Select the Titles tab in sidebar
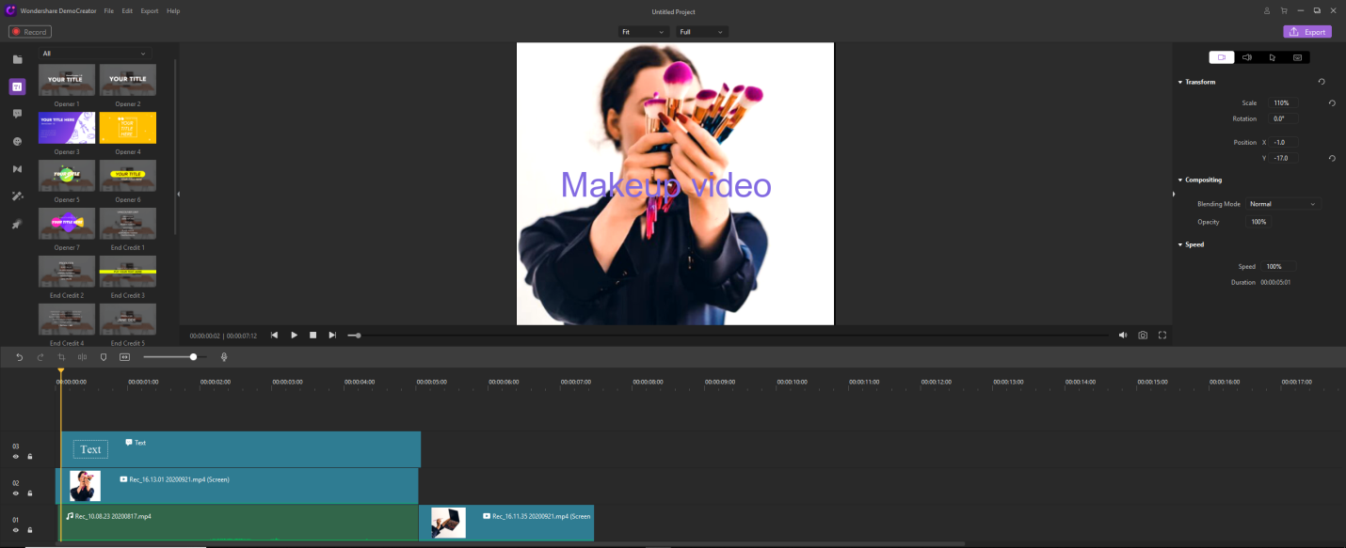This screenshot has width=1346, height=548. 17,86
